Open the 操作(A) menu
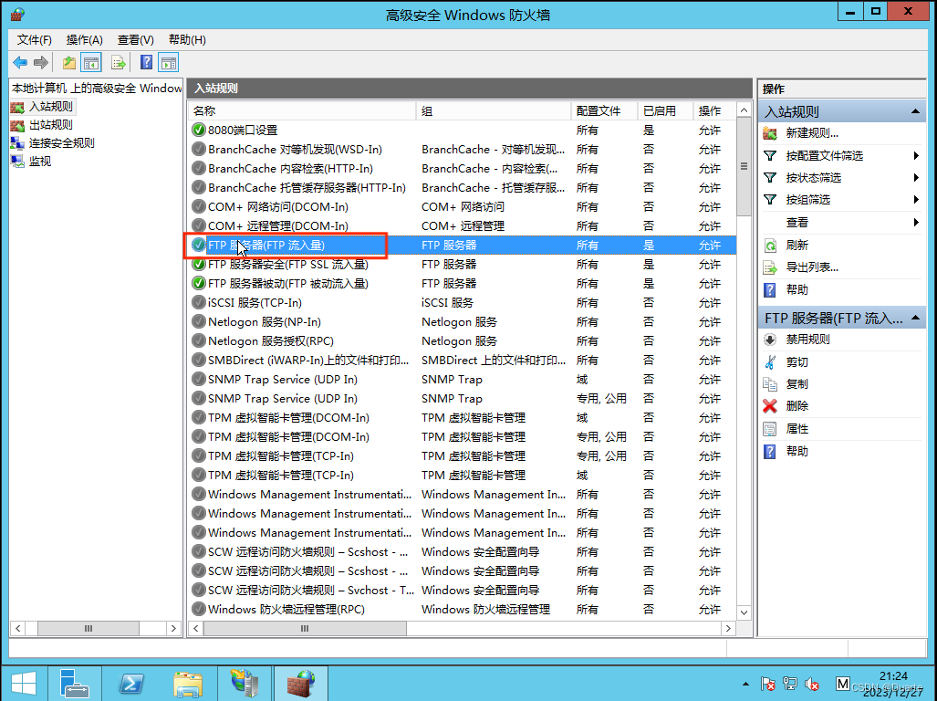The height and width of the screenshot is (701, 937). (84, 40)
